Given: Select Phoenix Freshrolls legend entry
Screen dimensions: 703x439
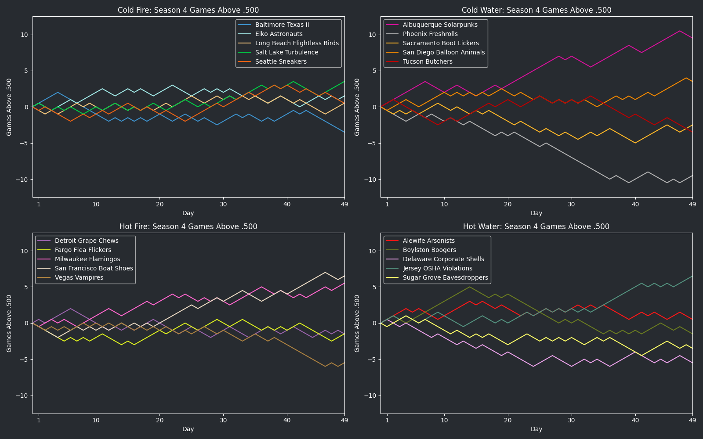Looking at the screenshot, I should click(x=430, y=34).
